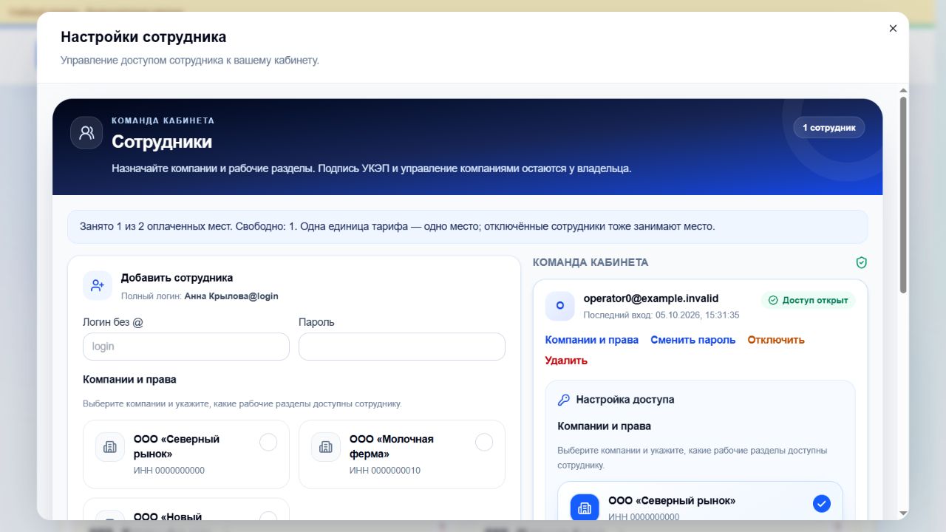
Task: Click Полный логин: Анна Крылова@login text
Action: pos(200,296)
